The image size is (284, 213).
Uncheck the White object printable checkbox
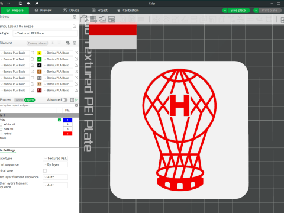(59, 120)
